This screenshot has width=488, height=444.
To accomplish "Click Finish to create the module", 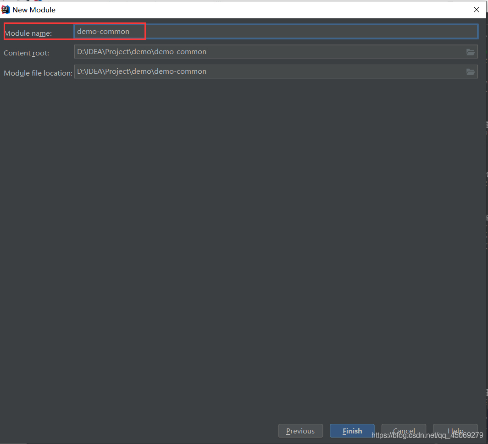I will tap(352, 431).
